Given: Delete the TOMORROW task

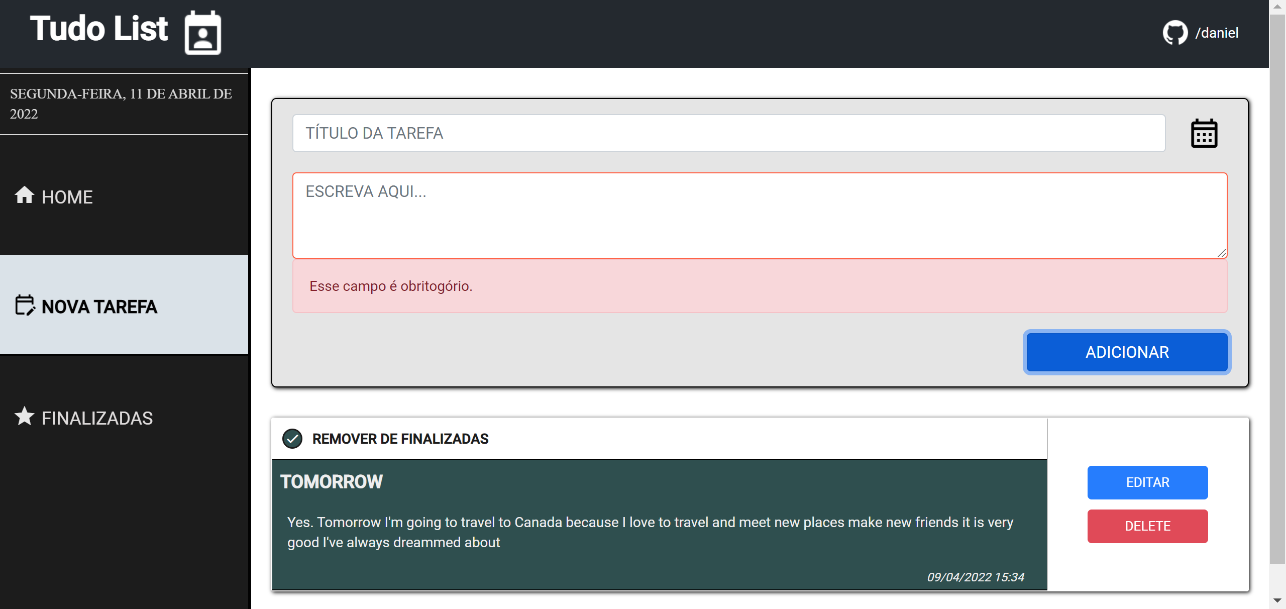Looking at the screenshot, I should click(x=1147, y=526).
